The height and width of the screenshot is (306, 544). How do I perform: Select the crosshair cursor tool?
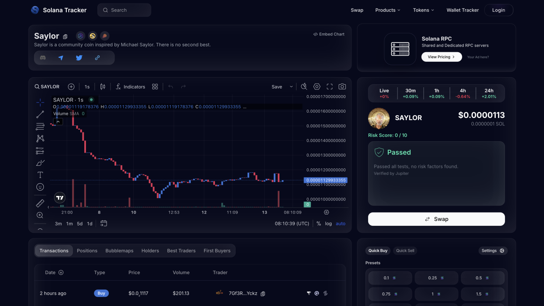(40, 103)
